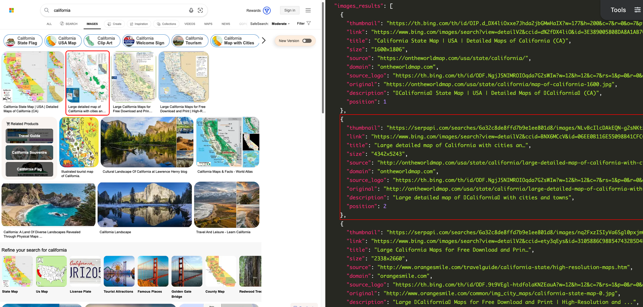Select California Map with Cities chip

235,41
